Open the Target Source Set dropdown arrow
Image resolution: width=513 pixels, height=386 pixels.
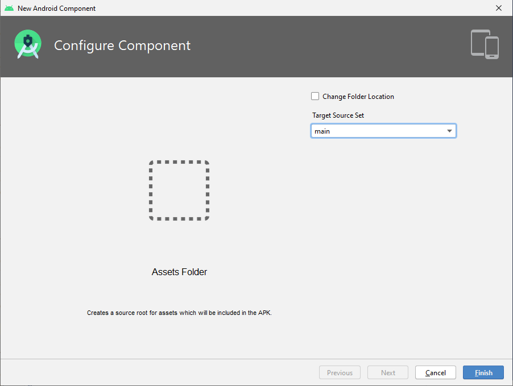[x=449, y=131]
